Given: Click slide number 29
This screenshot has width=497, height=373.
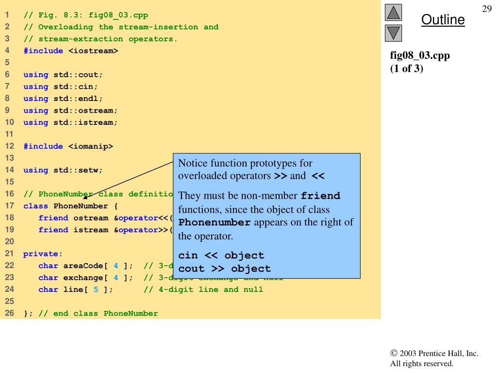Looking at the screenshot, I should (486, 9).
